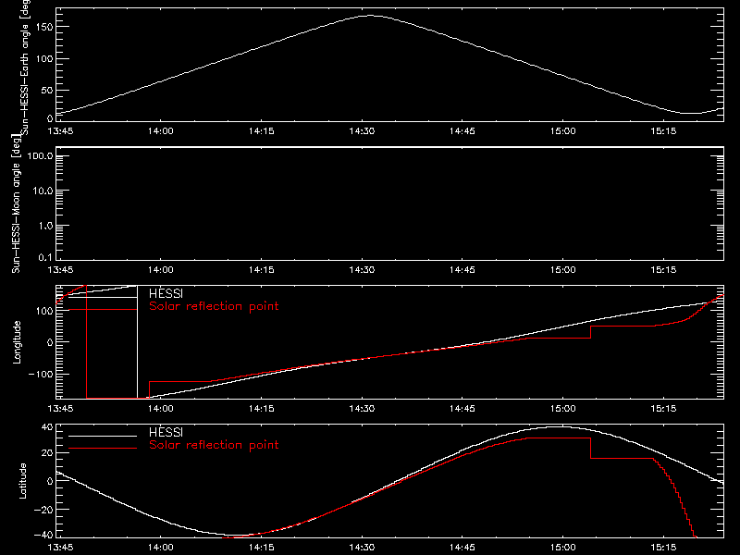Click 14:15 under the Moon angle plot
Viewport: 740px width, 555px height.
tap(262, 270)
